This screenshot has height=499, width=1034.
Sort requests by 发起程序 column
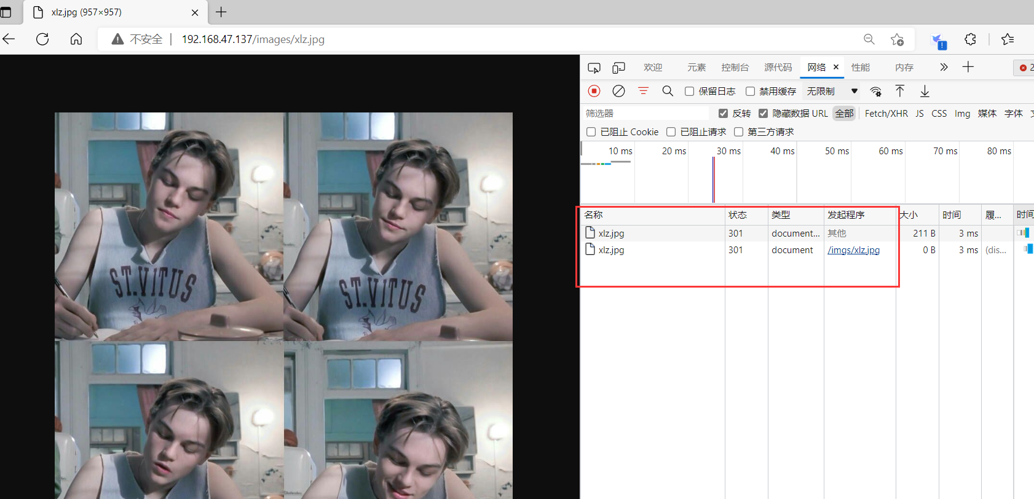pos(861,214)
